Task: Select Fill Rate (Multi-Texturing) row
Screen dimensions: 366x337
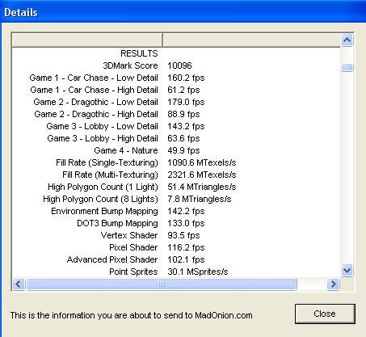Action: tap(176, 175)
